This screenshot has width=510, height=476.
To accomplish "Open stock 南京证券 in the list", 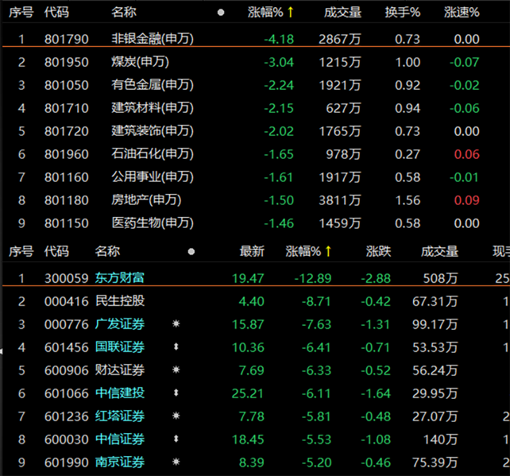I will point(120,463).
